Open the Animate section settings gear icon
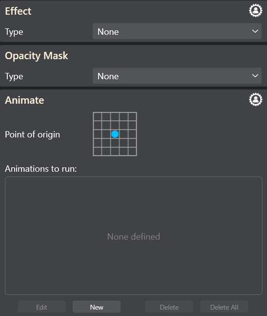267x316 pixels. (256, 99)
